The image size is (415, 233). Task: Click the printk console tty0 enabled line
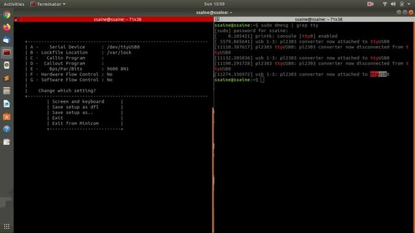pyautogui.click(x=276, y=36)
